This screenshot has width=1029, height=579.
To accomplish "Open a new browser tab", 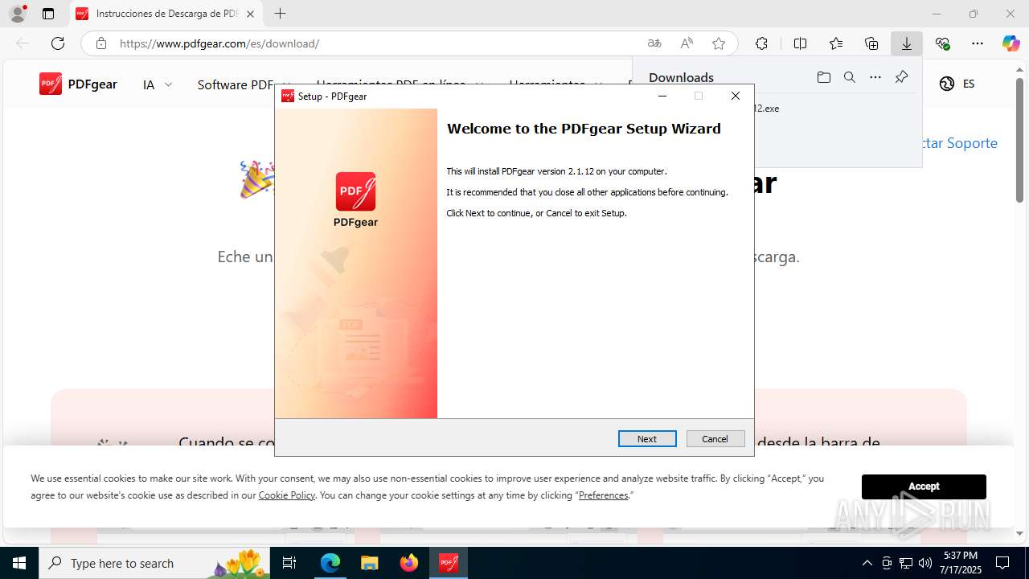I will tap(280, 14).
